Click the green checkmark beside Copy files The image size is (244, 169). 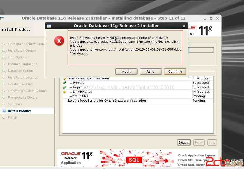(x=65, y=87)
